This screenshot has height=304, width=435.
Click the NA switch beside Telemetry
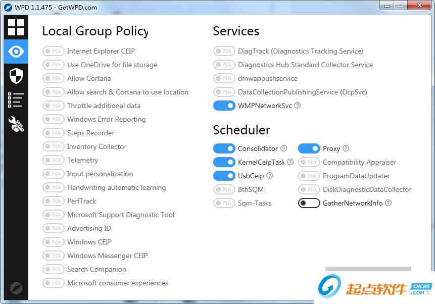(x=53, y=160)
